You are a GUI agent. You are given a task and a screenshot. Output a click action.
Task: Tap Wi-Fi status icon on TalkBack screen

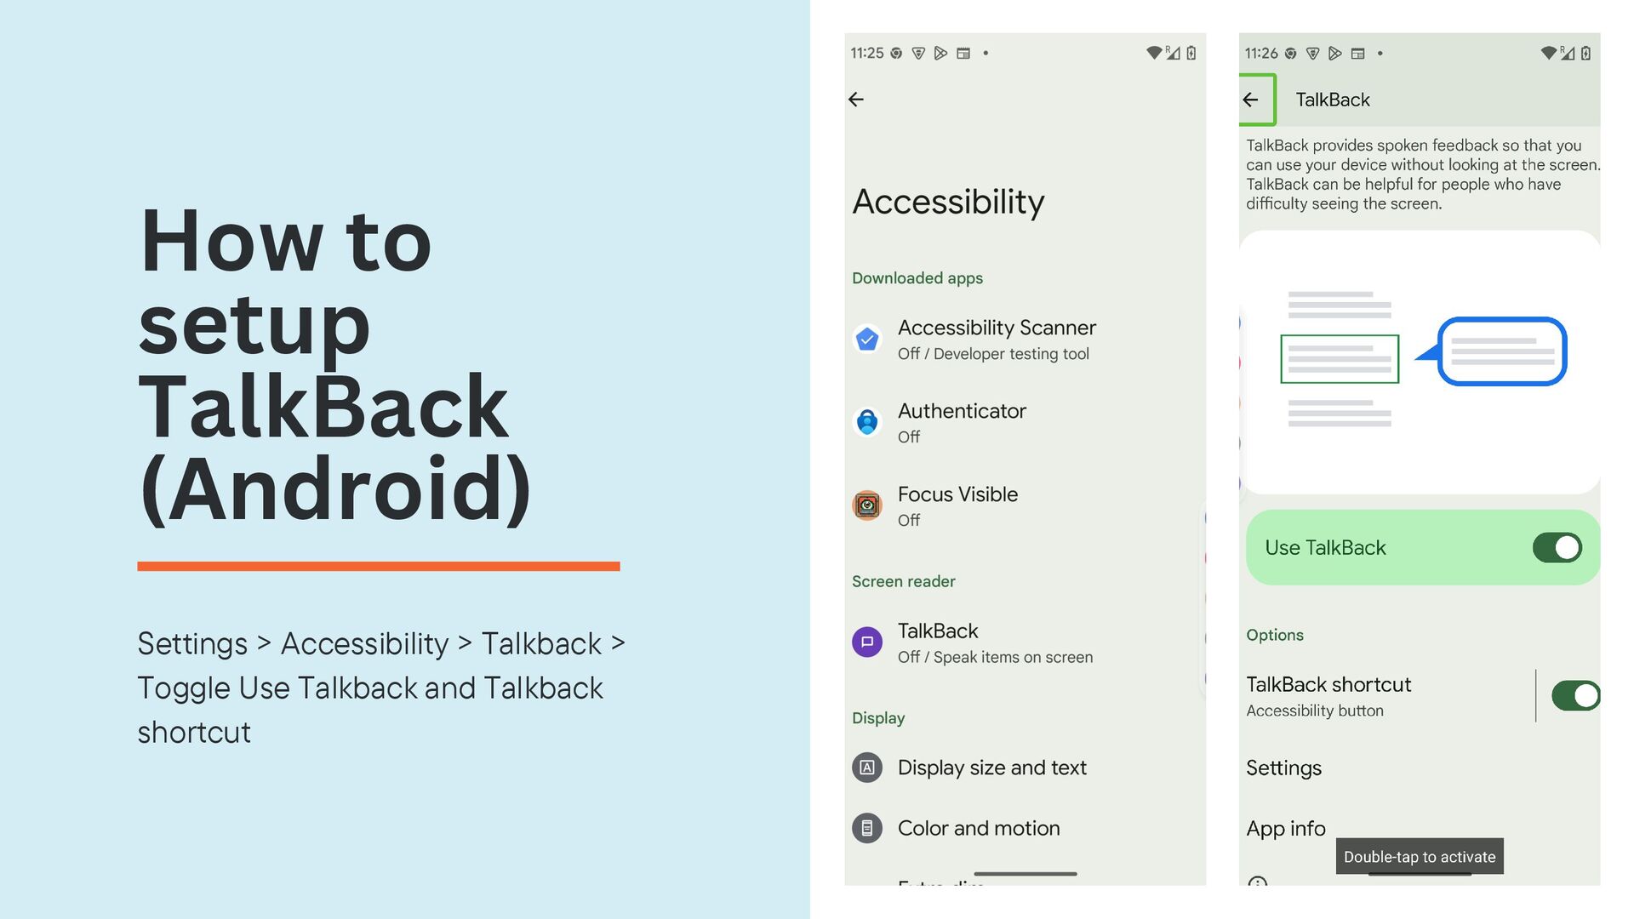pos(1549,53)
